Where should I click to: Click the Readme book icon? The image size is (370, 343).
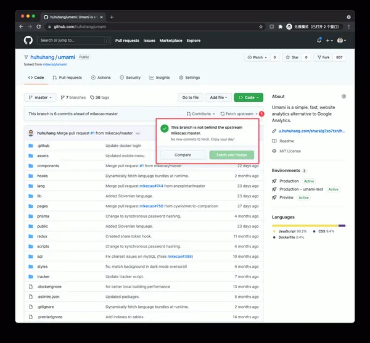click(x=274, y=141)
